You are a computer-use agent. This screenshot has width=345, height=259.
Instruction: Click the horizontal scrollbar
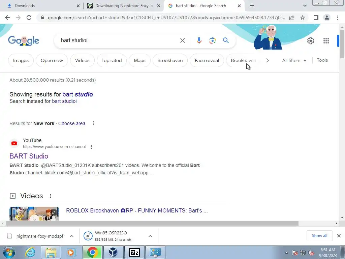click(152, 223)
